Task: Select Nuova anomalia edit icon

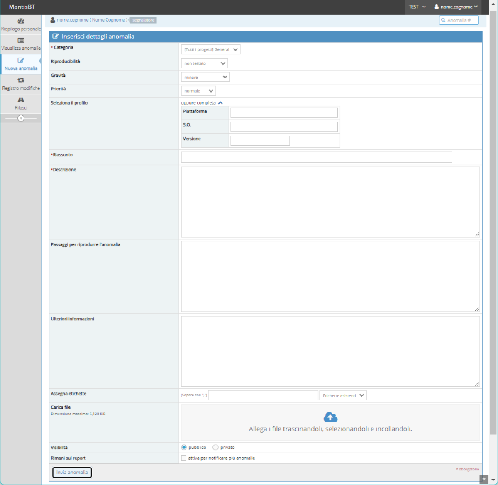Action: pos(21,61)
